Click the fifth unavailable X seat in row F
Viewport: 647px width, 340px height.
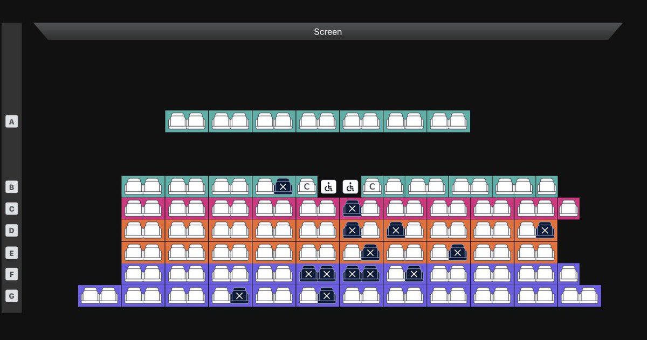click(414, 274)
